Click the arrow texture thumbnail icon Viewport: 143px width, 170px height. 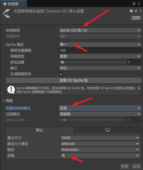[x=6, y=13]
